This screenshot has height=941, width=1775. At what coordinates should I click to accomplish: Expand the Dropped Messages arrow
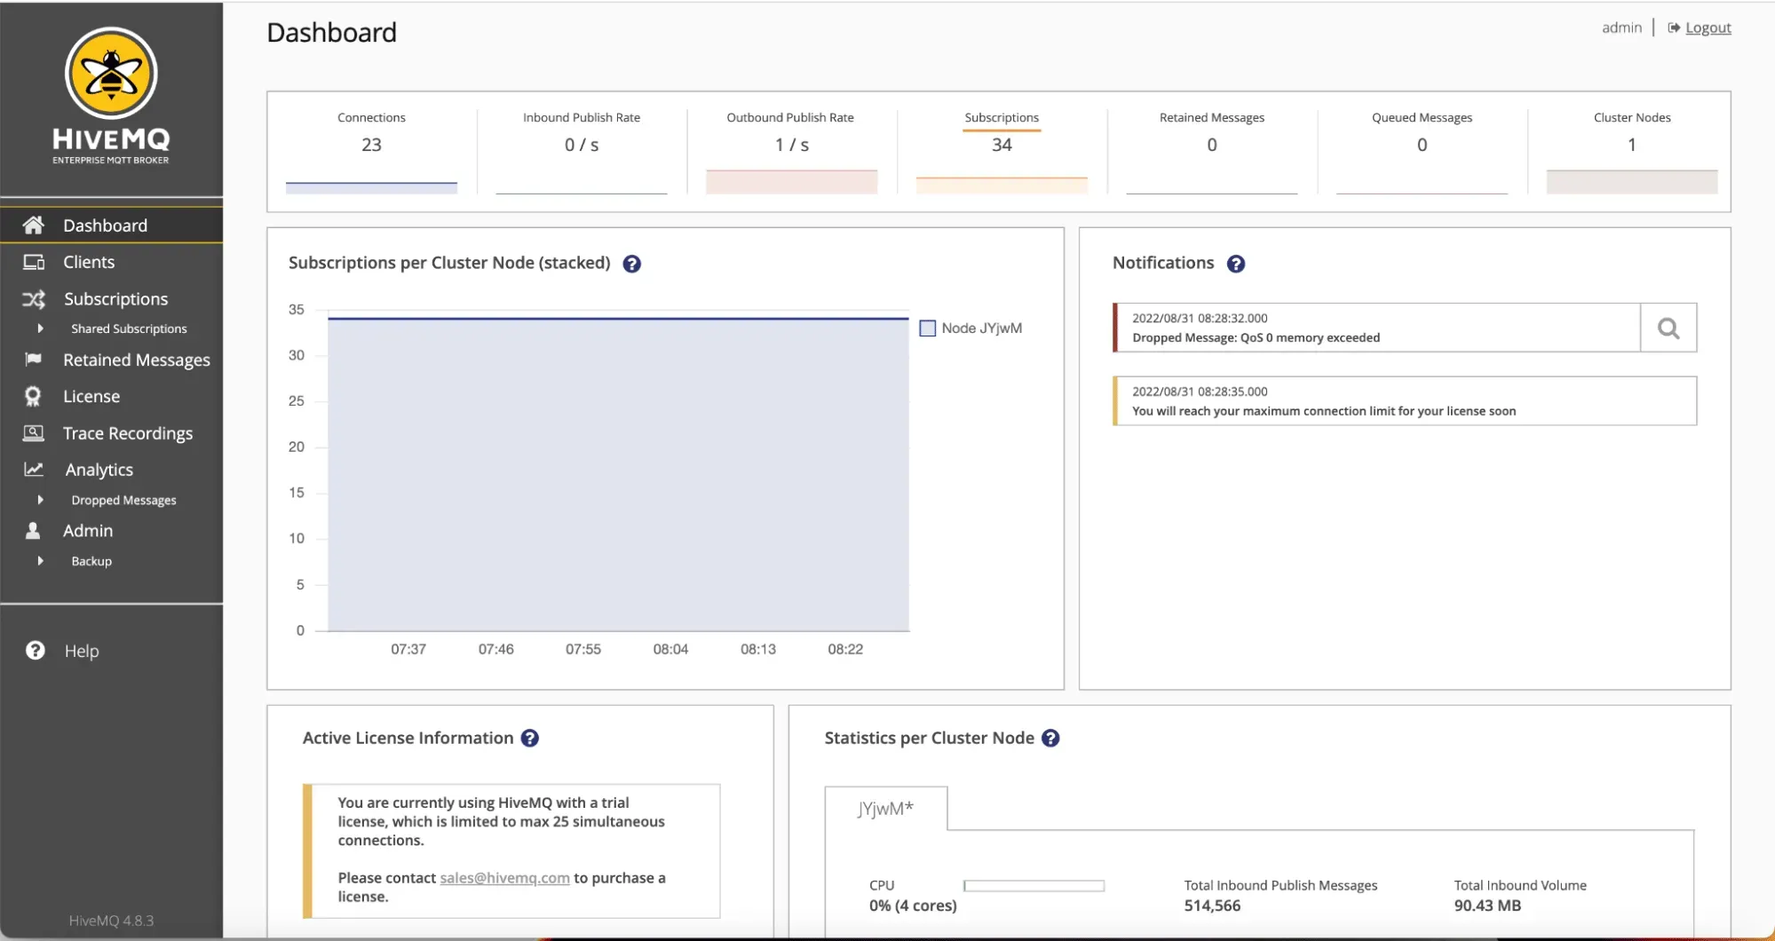pyautogui.click(x=40, y=500)
